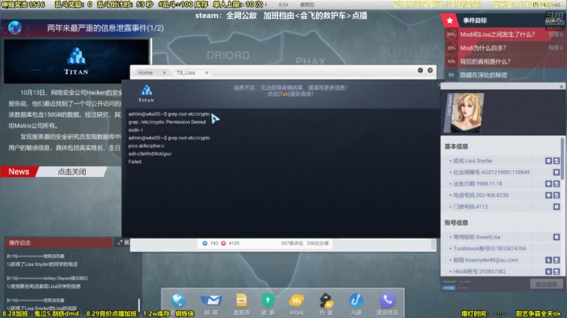Click the shield icon on the 电话号码 row
Image resolution: width=567 pixels, height=318 pixels.
(x=549, y=195)
